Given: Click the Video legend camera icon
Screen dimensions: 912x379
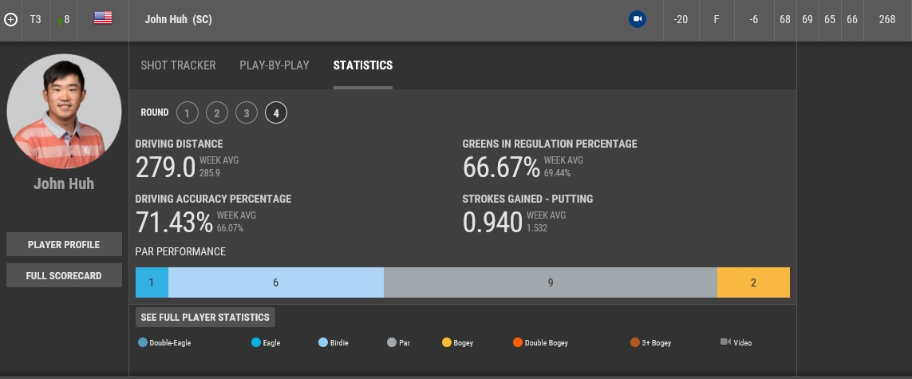Looking at the screenshot, I should (x=725, y=342).
